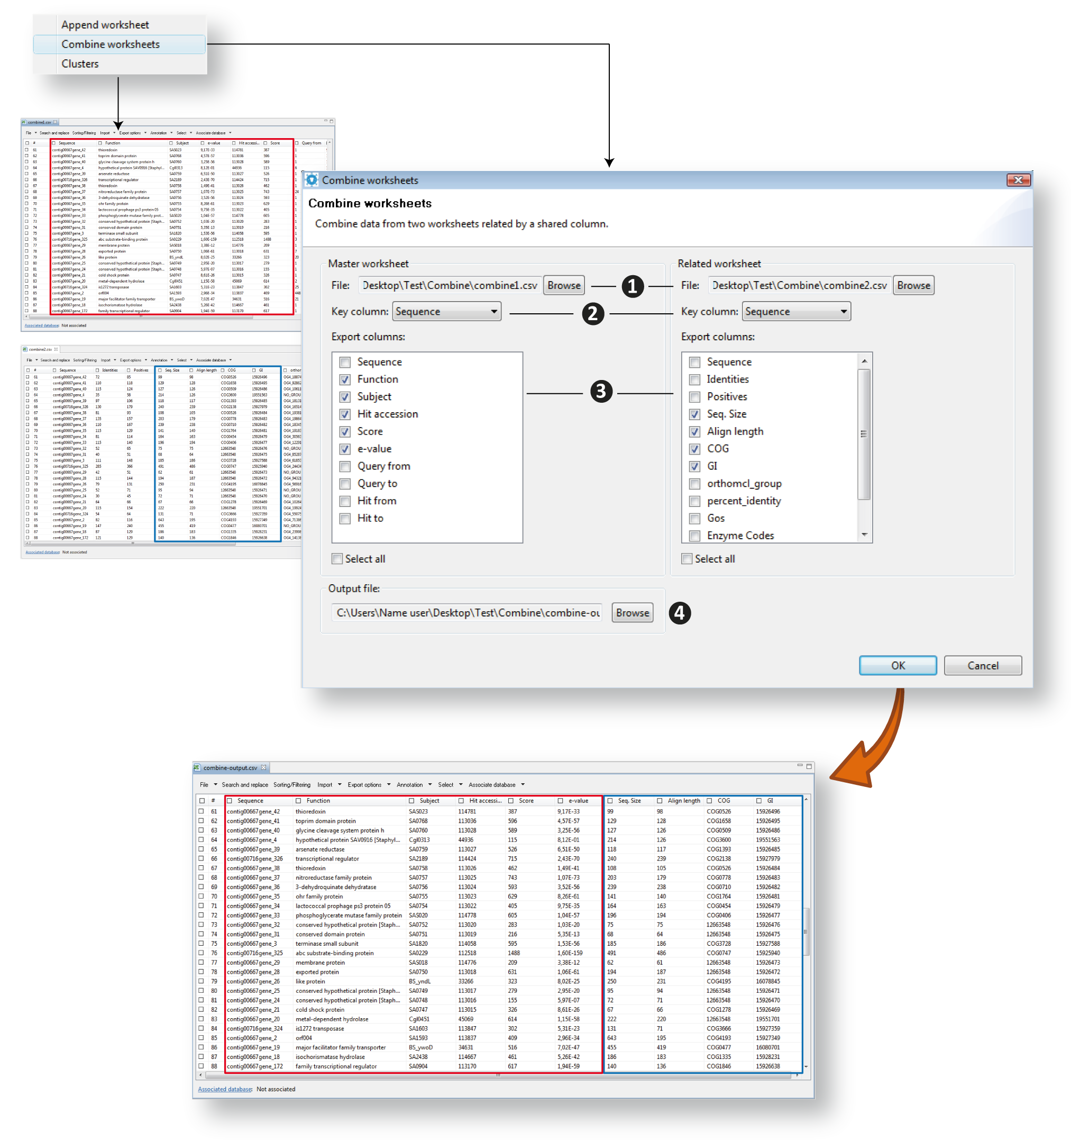The width and height of the screenshot is (1071, 1141).
Task: Click the Combine worksheets dialog gear icon
Action: point(312,179)
